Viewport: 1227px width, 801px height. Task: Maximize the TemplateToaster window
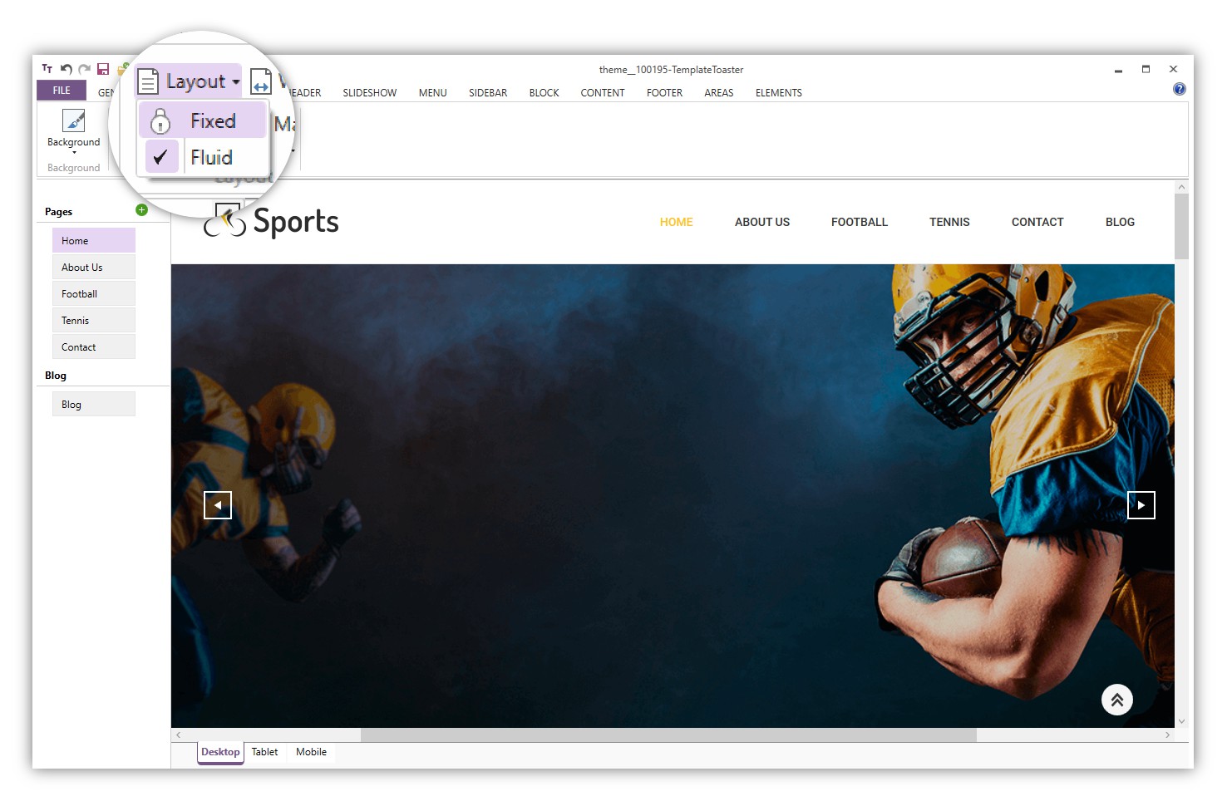(1146, 69)
